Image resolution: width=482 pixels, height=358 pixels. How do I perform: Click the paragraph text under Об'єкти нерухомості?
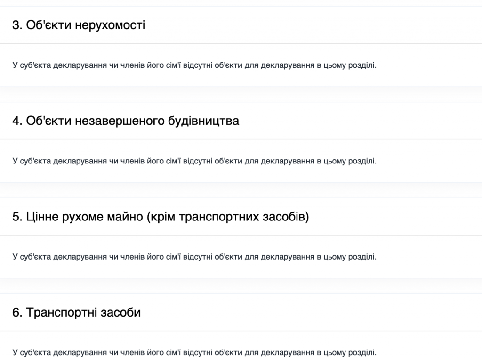[x=194, y=65]
